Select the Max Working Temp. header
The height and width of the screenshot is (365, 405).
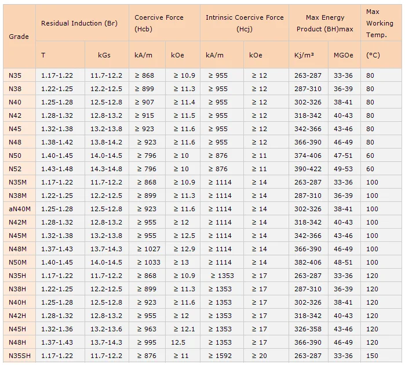[380, 23]
